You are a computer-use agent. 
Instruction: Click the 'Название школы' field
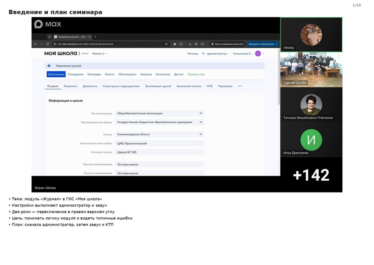click(x=159, y=152)
